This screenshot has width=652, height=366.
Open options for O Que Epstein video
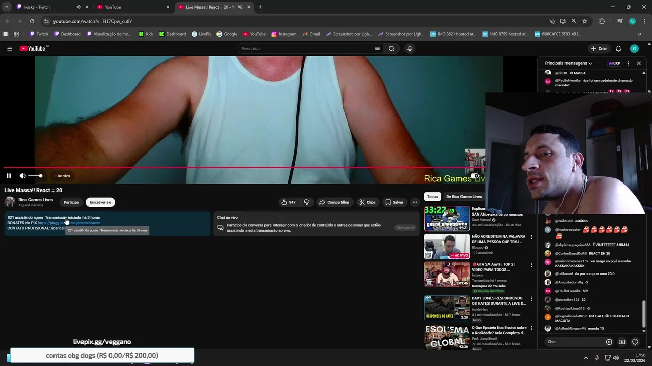(x=531, y=328)
